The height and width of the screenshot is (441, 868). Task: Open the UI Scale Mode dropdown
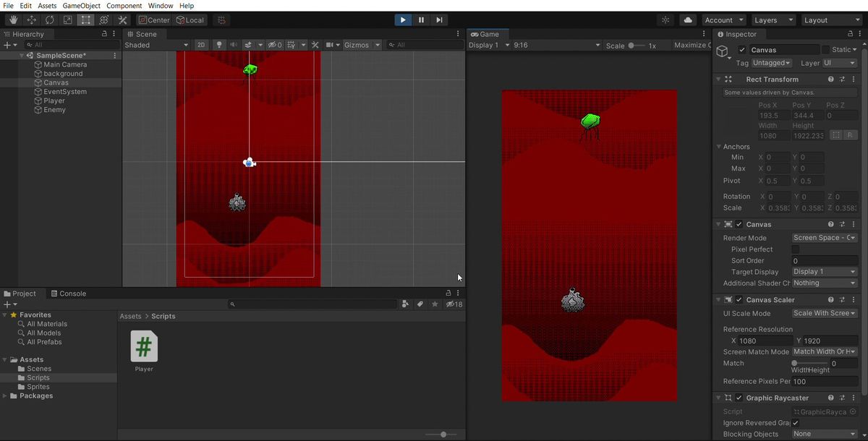click(825, 313)
